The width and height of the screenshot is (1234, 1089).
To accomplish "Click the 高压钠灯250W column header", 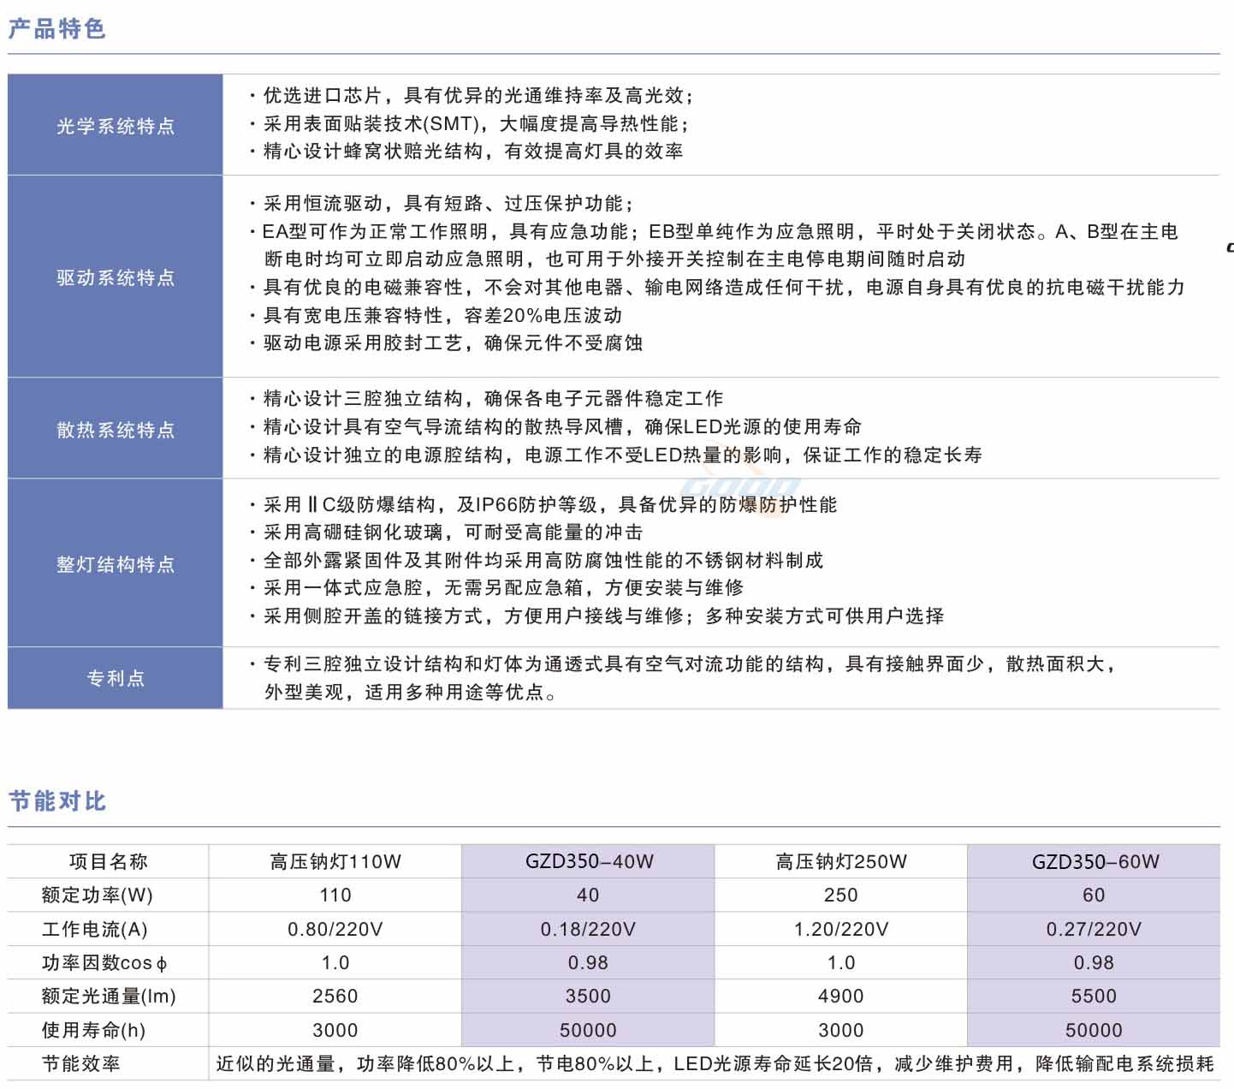I will tap(841, 861).
